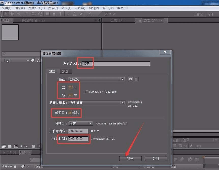219x170 pixels.
Task: Open the 查看 view dropdown in viewer
Action: pyautogui.click(x=200, y=140)
